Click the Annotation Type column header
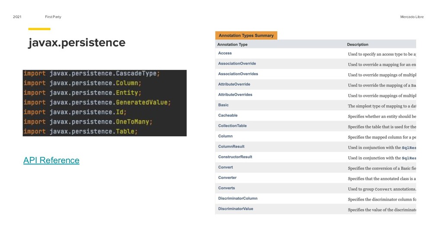Image resolution: width=443 pixels, height=249 pixels. click(232, 45)
